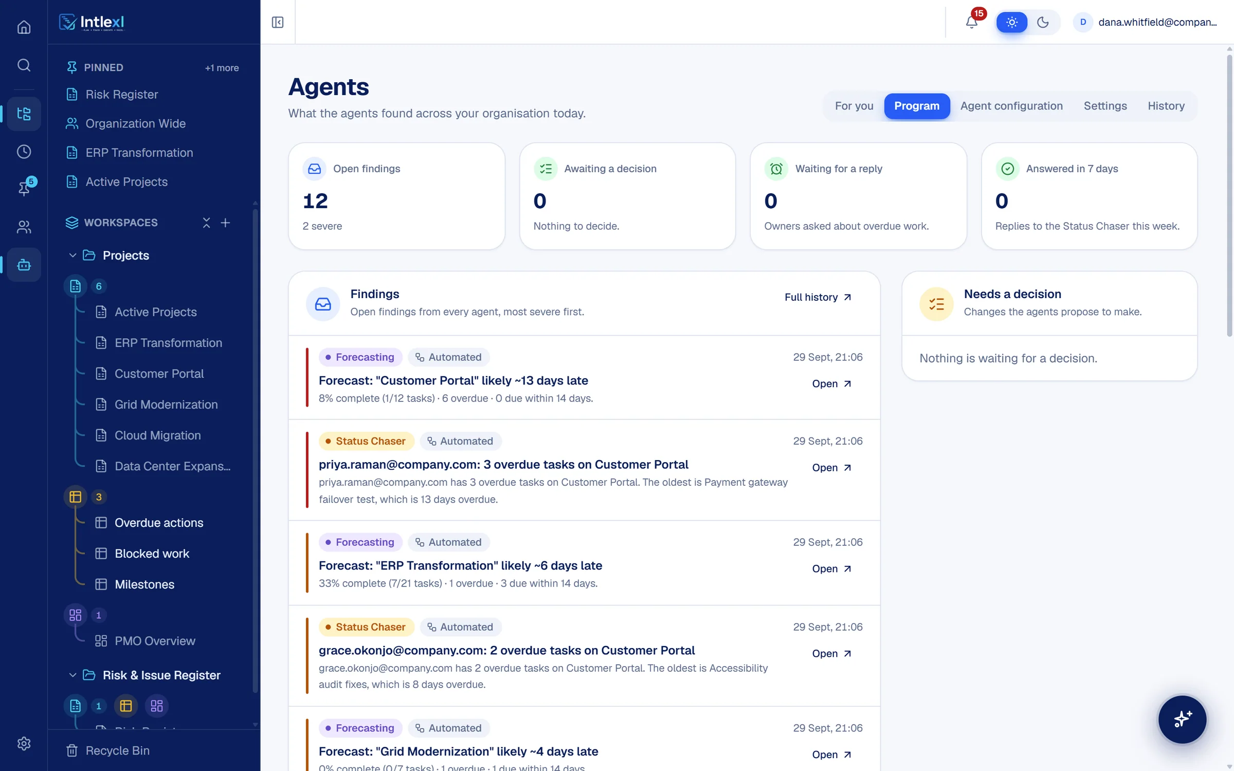Open the Search icon in left rail

[x=24, y=65]
